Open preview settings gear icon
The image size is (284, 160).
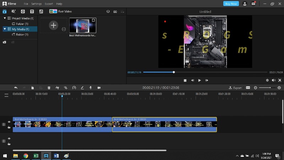(267, 80)
